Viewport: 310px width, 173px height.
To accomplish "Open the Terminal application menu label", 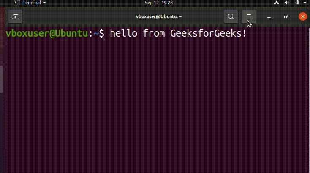I will pos(32,3).
